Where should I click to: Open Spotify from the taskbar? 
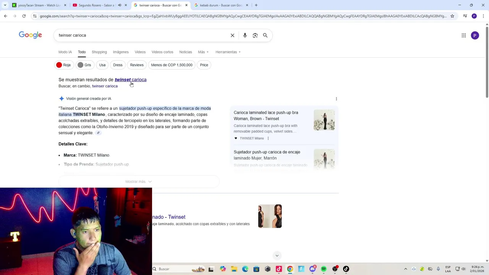(324, 269)
